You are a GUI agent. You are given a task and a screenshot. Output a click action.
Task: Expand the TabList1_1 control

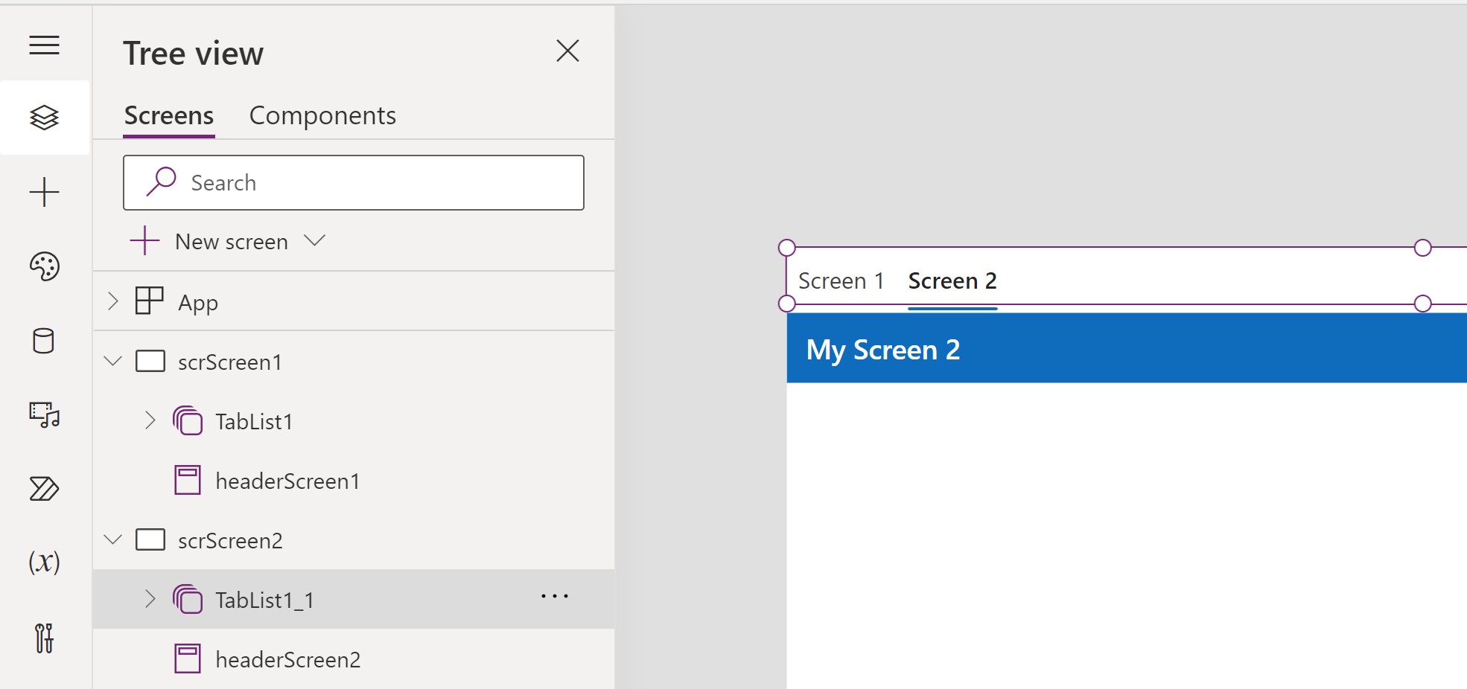150,599
